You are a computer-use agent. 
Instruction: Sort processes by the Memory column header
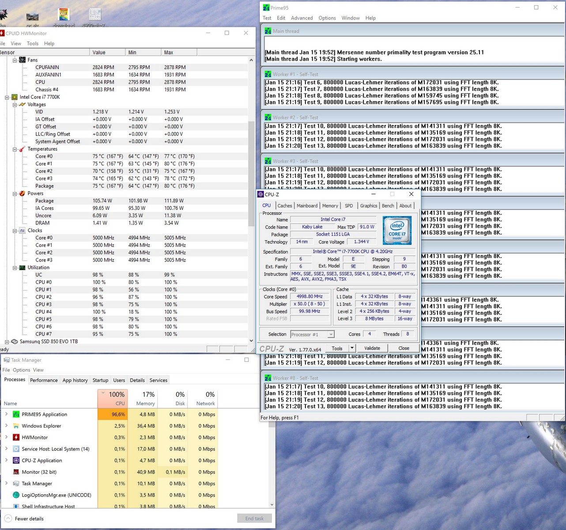click(143, 398)
